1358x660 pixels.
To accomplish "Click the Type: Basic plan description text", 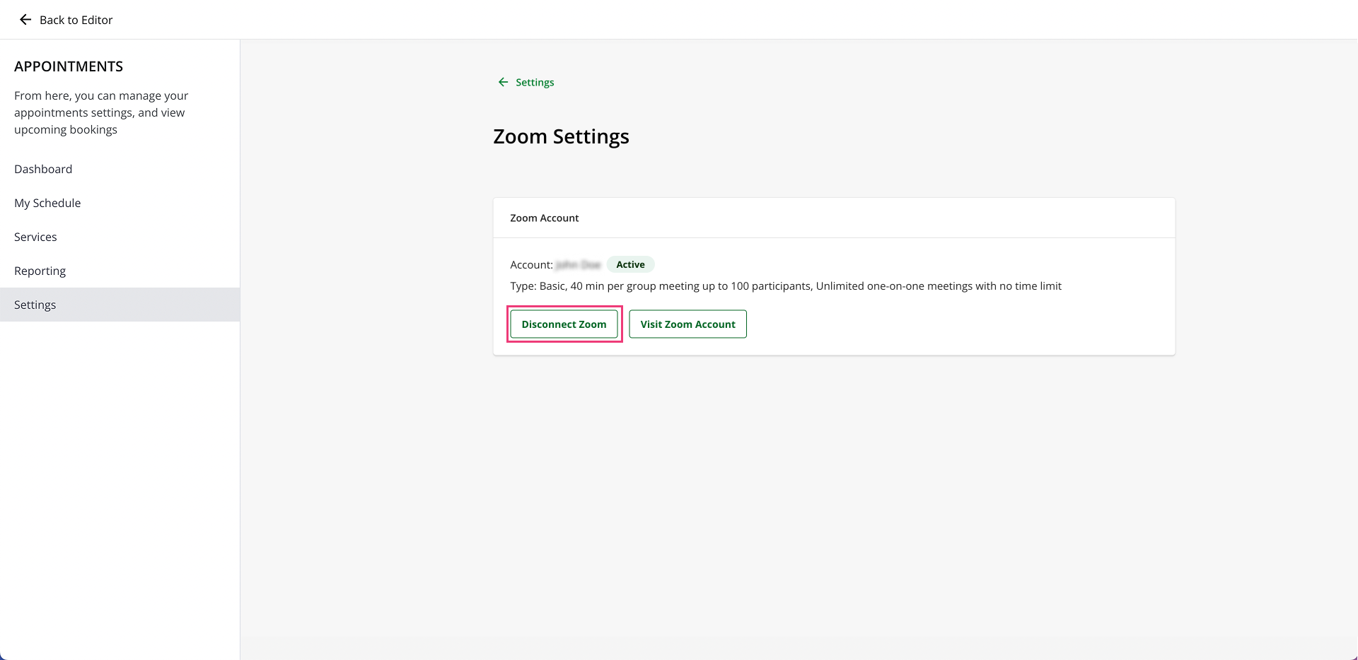I will coord(786,286).
